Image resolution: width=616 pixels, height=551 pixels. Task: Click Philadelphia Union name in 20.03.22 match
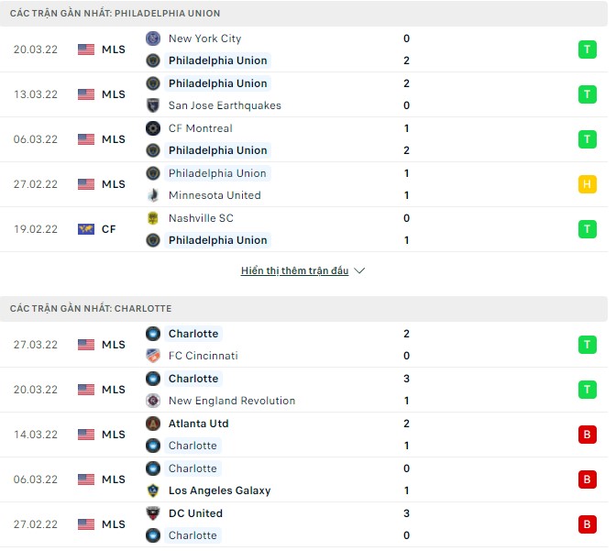click(x=217, y=61)
